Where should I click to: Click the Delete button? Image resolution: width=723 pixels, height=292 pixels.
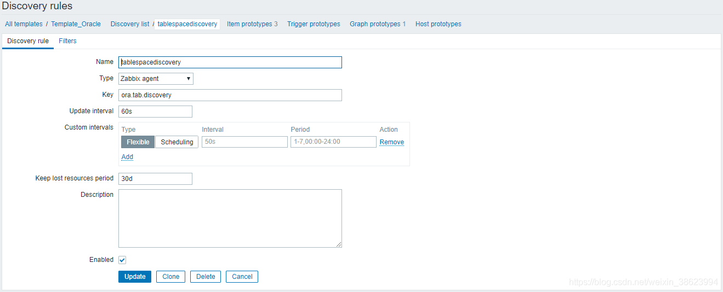tap(206, 277)
